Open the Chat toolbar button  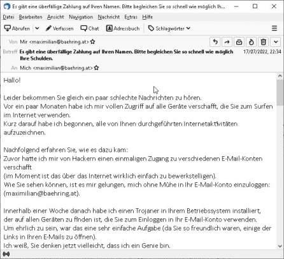(x=90, y=29)
